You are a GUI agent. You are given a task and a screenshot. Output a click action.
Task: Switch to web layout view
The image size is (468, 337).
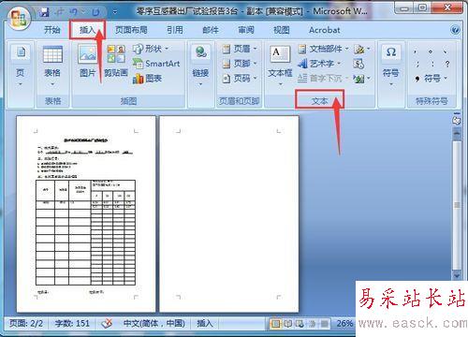[x=300, y=324]
